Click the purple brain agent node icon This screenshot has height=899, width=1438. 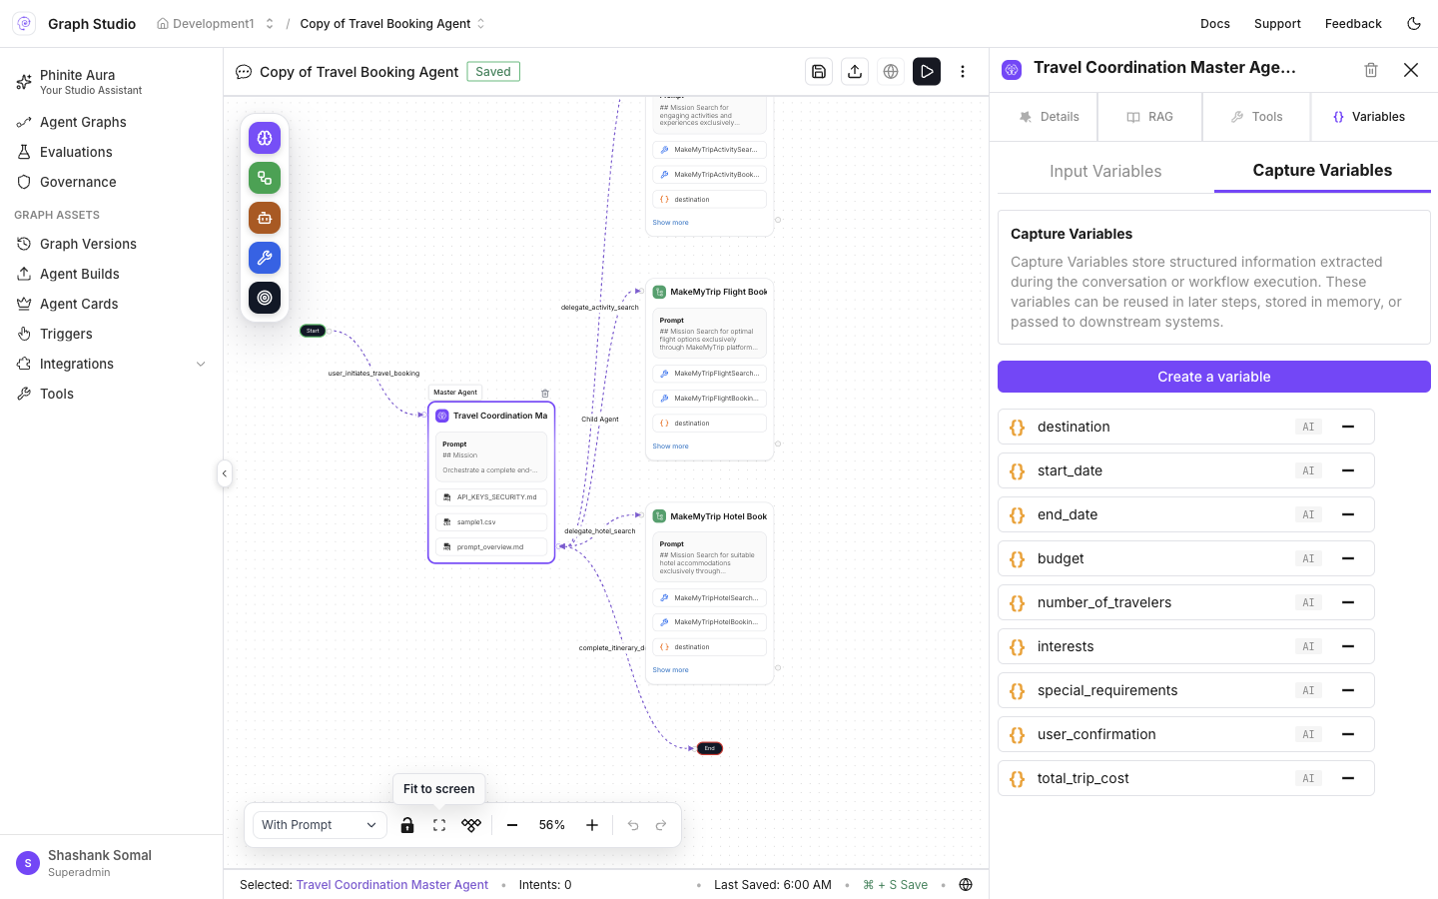[265, 138]
